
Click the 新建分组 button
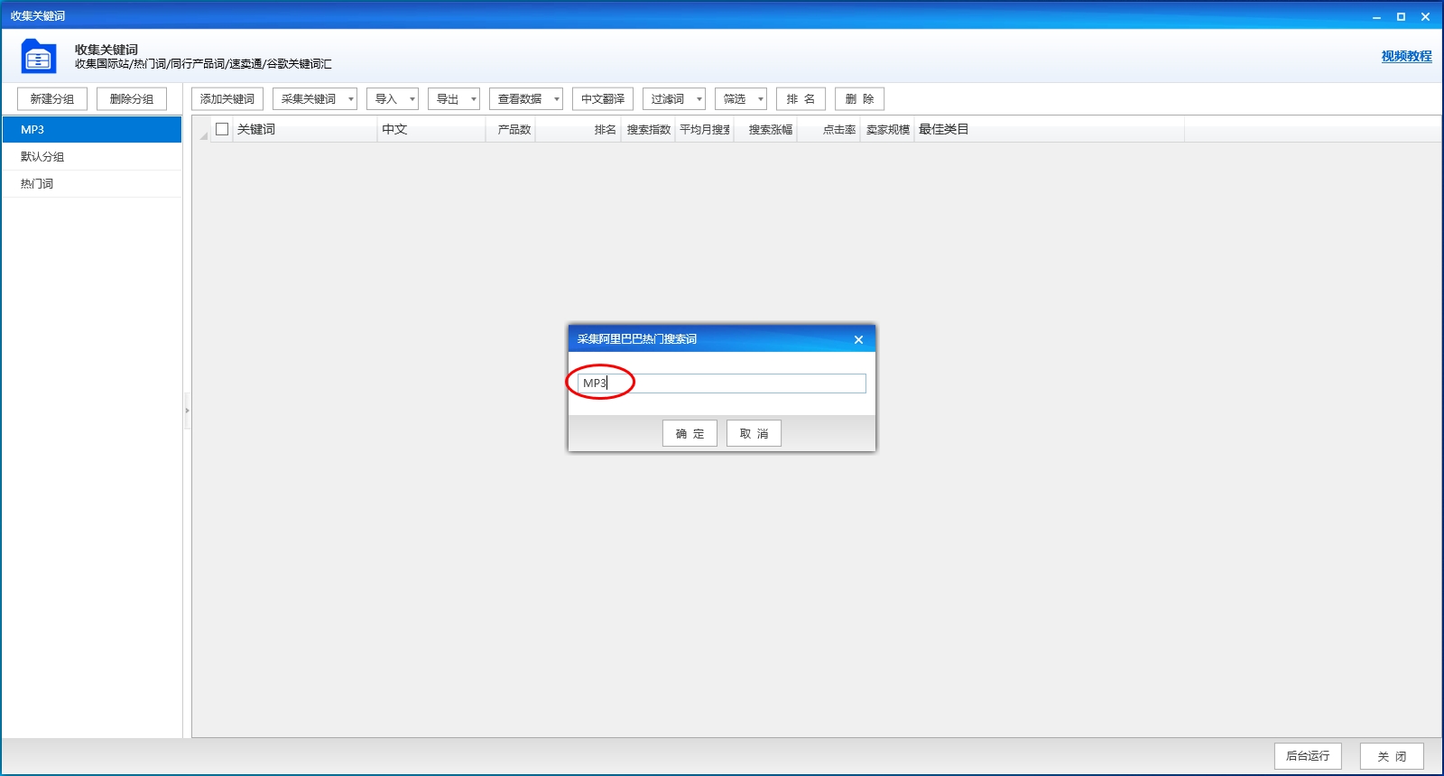[52, 99]
